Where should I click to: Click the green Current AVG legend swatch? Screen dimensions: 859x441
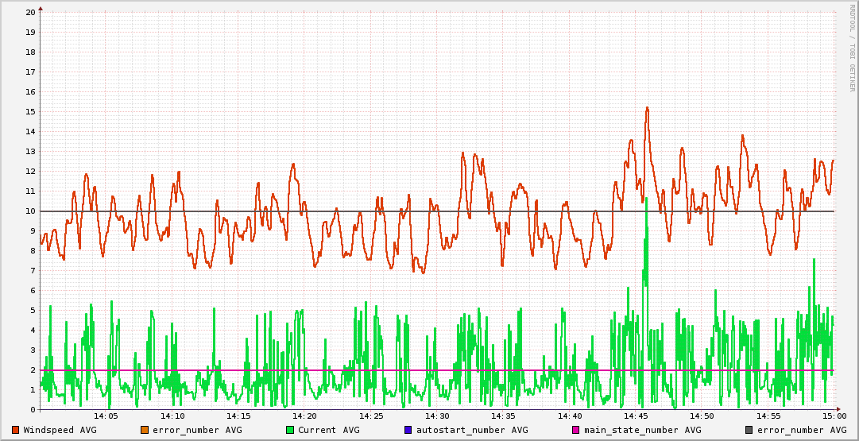[290, 430]
